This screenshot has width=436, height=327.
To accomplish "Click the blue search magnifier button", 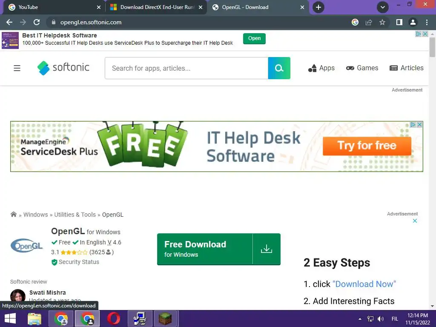I will click(x=279, y=68).
